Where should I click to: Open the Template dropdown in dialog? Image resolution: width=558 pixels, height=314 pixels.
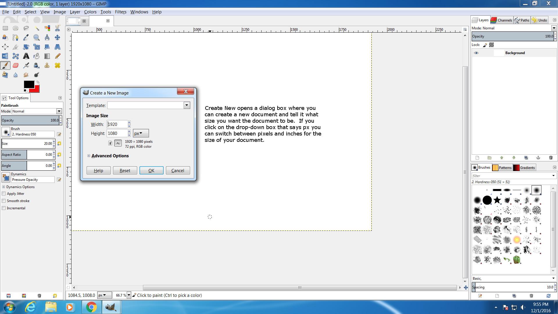187,105
